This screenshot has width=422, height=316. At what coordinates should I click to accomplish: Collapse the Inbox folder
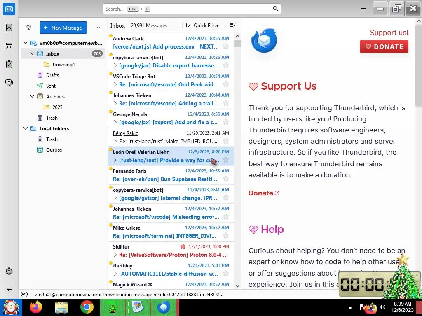(32, 53)
